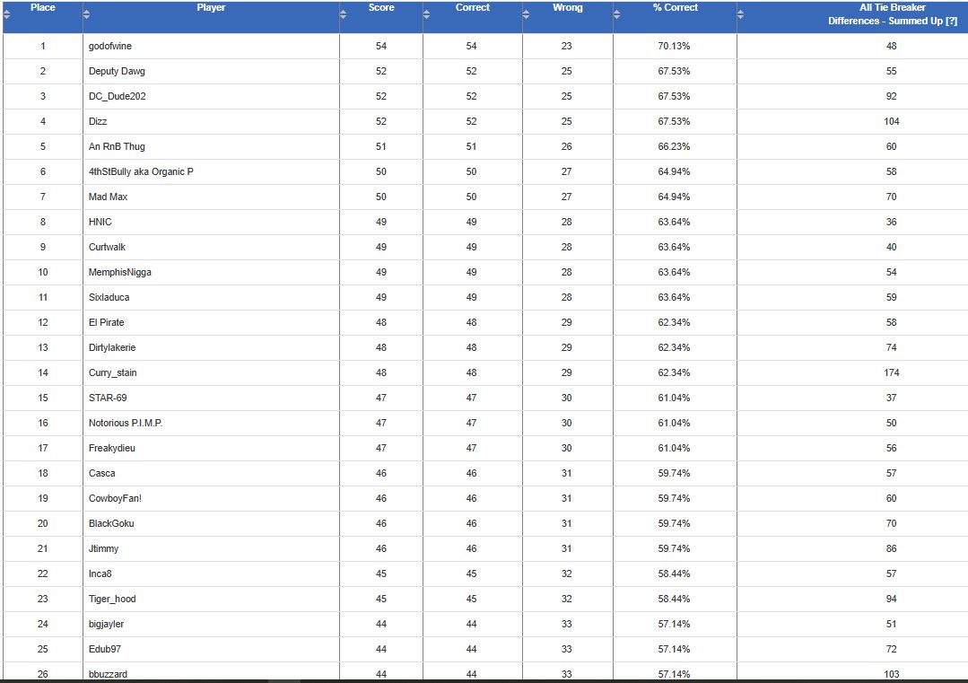Click godofwine's 70.13% correct cell

tap(674, 46)
